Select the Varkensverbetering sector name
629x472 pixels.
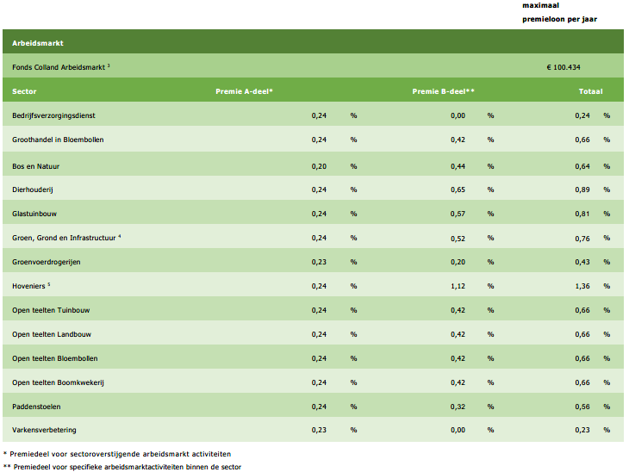click(45, 431)
